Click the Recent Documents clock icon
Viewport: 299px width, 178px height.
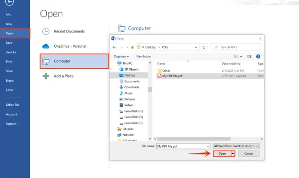(46, 31)
